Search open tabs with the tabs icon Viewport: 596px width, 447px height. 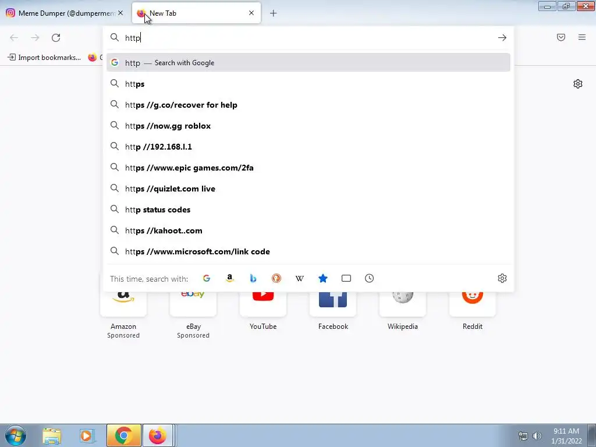pyautogui.click(x=346, y=278)
